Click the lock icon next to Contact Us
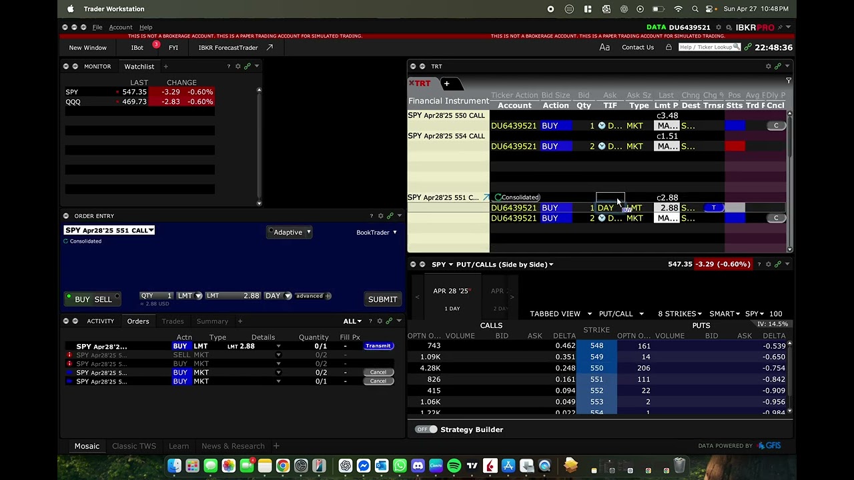 click(x=669, y=47)
